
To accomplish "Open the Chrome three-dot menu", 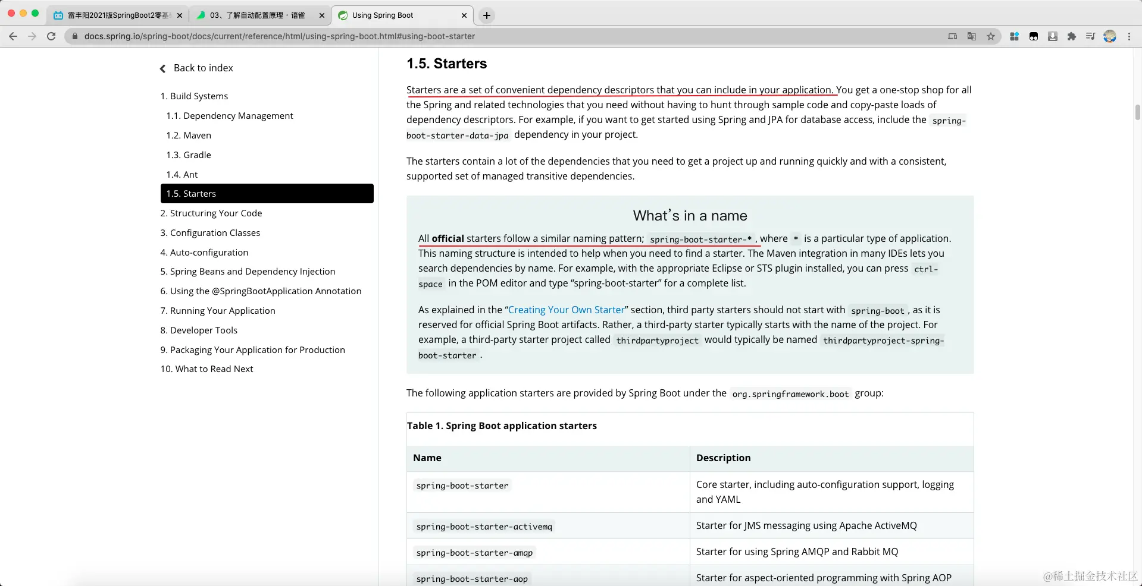I will click(x=1129, y=36).
